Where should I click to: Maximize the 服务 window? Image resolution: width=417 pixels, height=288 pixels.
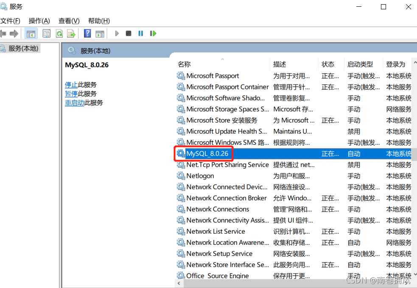click(383, 7)
